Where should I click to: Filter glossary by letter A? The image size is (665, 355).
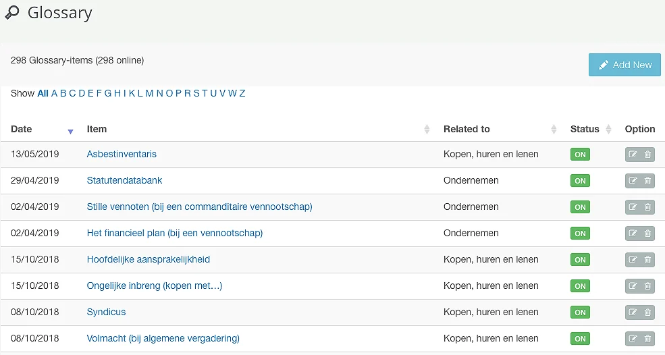point(54,93)
